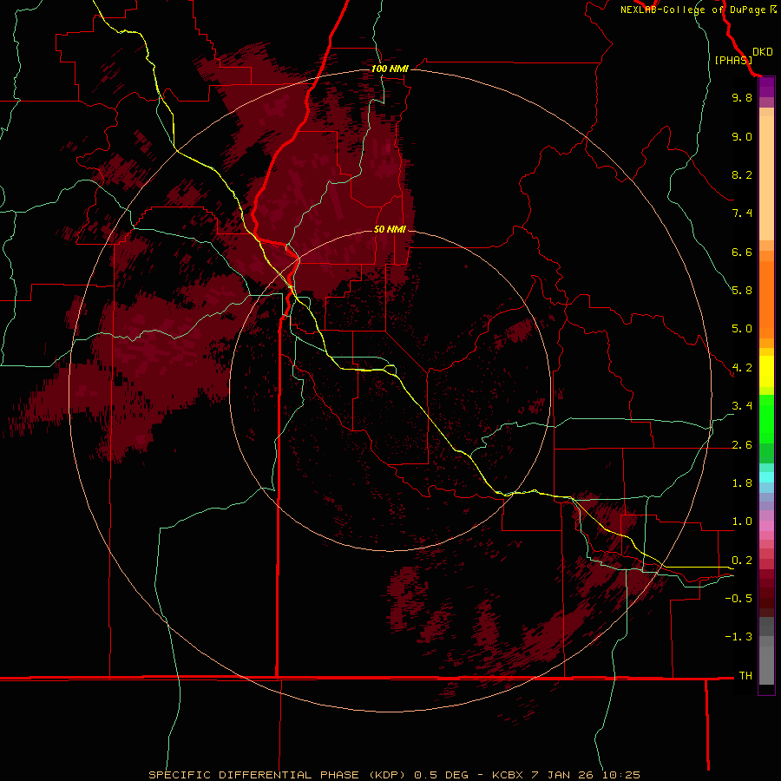Click the -1.3 scale value
781x781 pixels.
[738, 637]
